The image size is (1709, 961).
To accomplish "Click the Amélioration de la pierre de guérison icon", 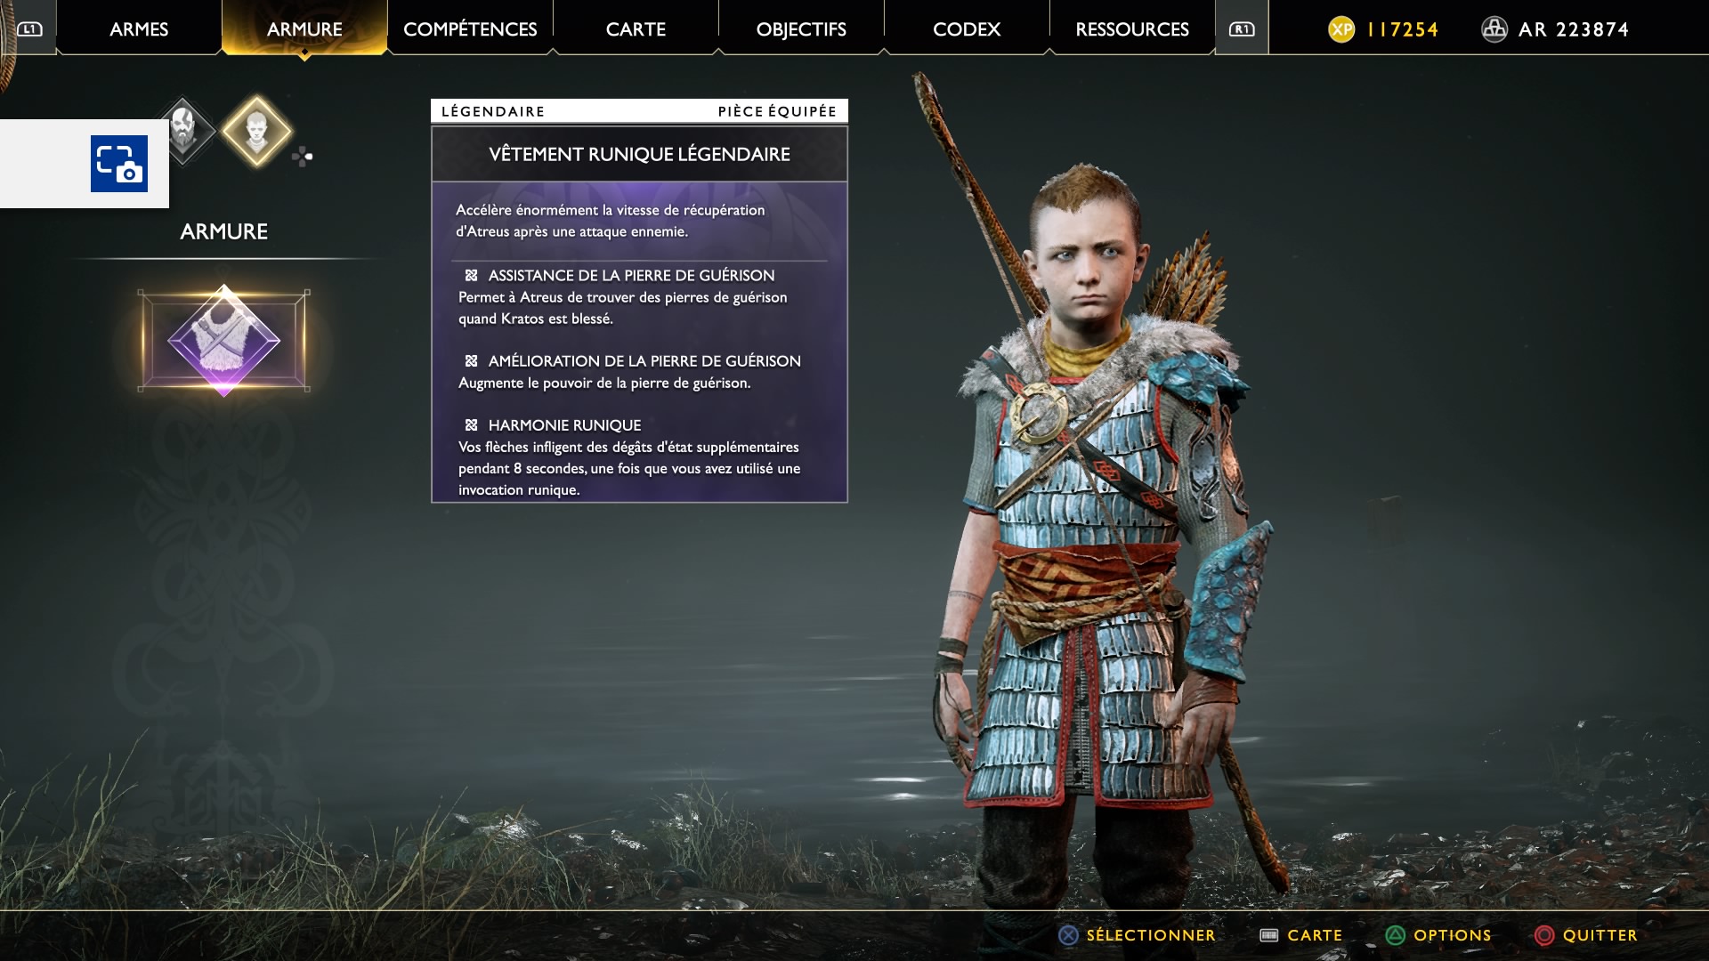I will pos(472,361).
